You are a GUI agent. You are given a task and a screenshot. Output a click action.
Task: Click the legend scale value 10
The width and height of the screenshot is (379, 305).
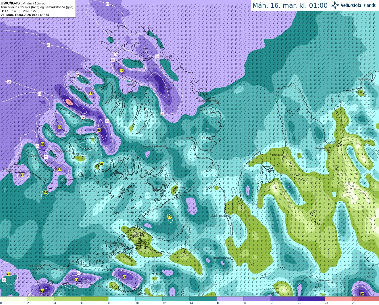coord(137,303)
